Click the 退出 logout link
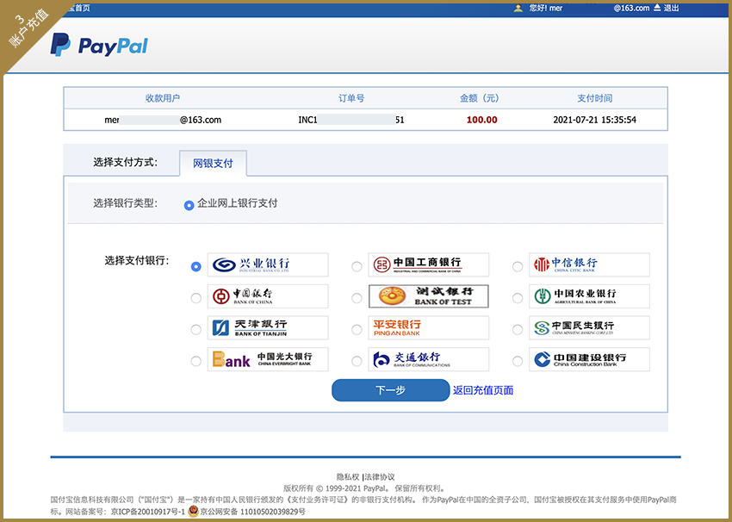This screenshot has height=522, width=732. pyautogui.click(x=672, y=8)
